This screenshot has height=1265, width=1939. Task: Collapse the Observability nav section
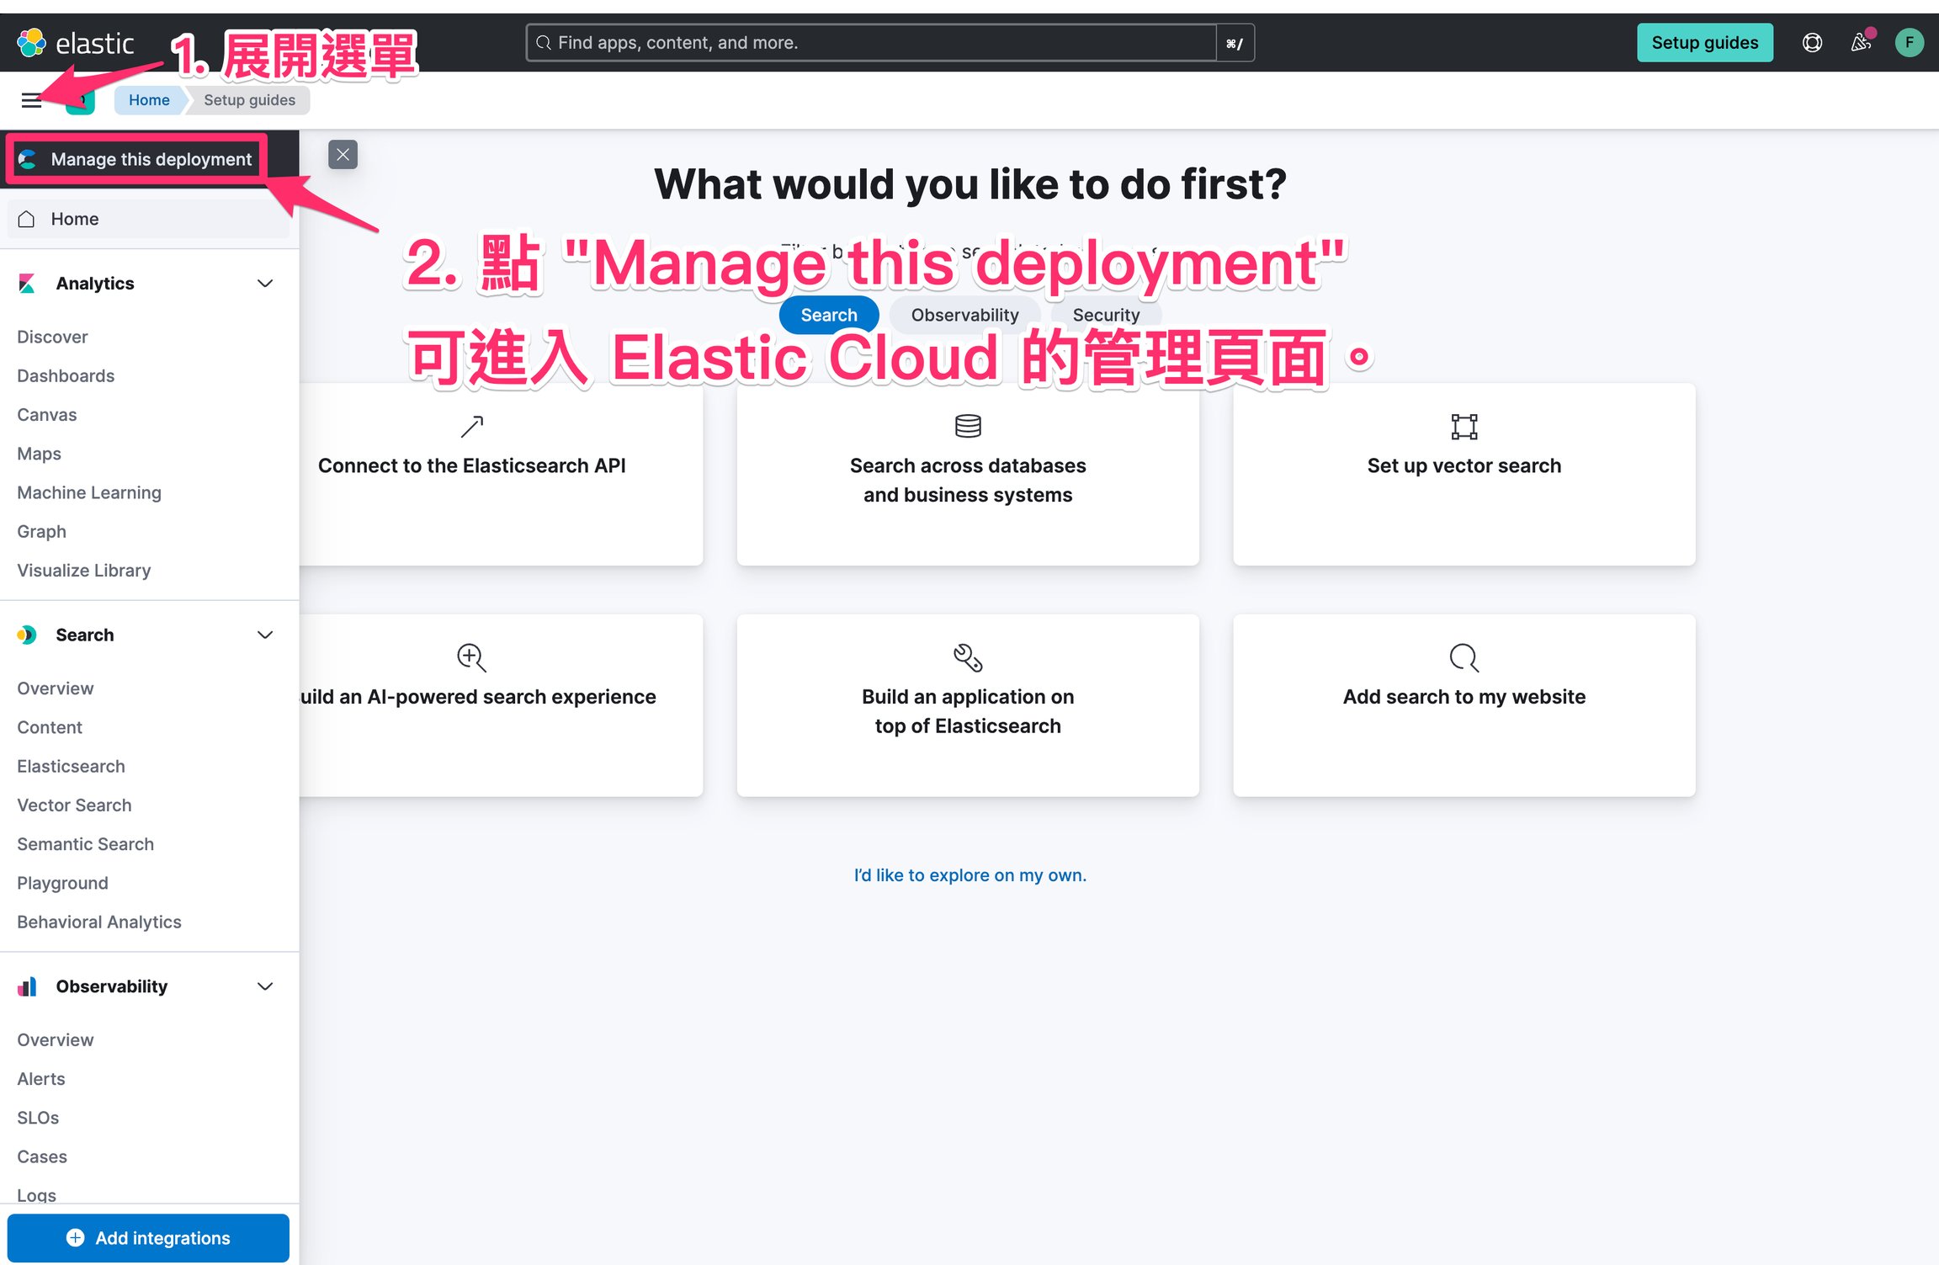(x=264, y=986)
